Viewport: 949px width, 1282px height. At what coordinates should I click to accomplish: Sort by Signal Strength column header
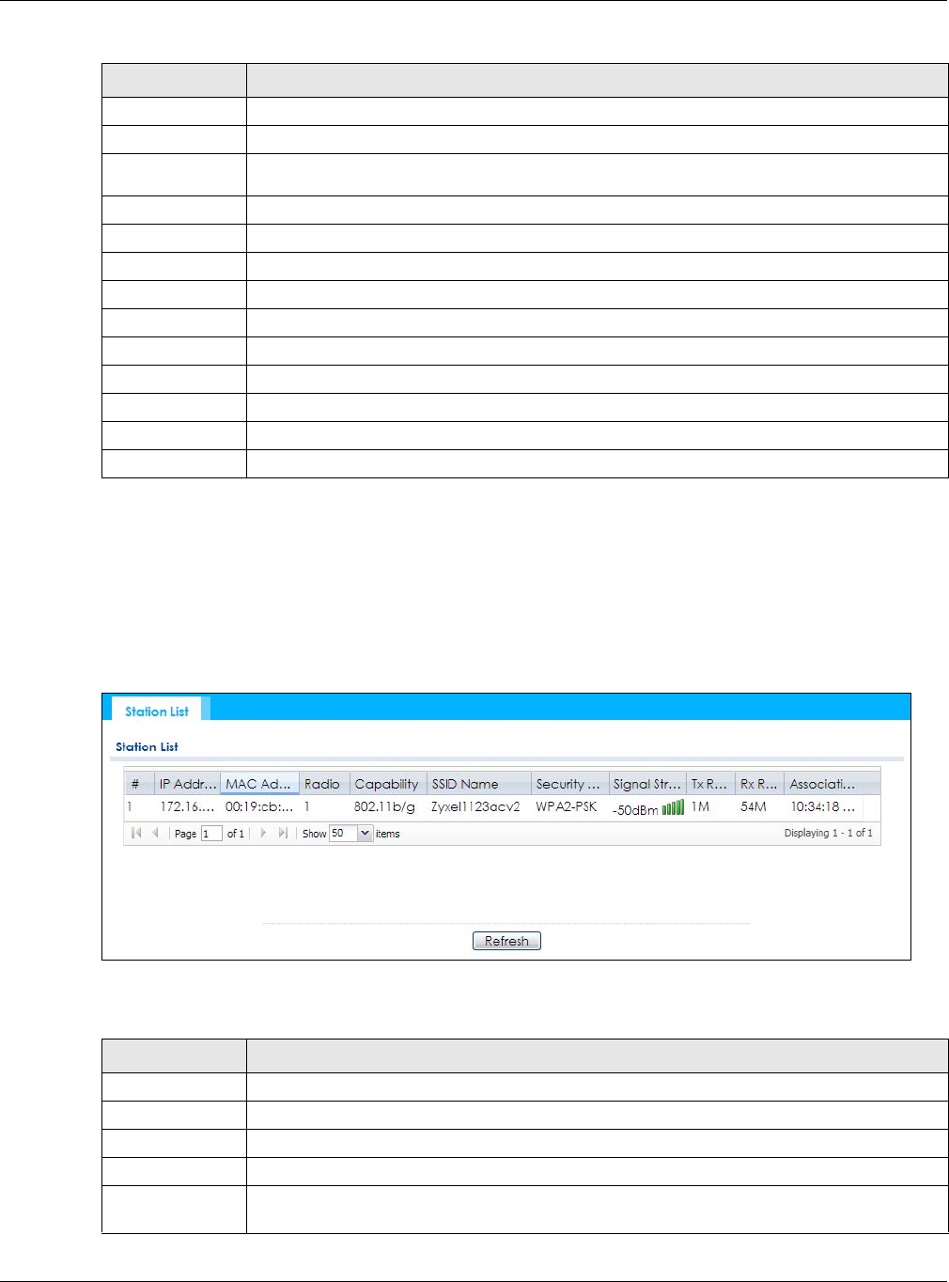coord(646,784)
